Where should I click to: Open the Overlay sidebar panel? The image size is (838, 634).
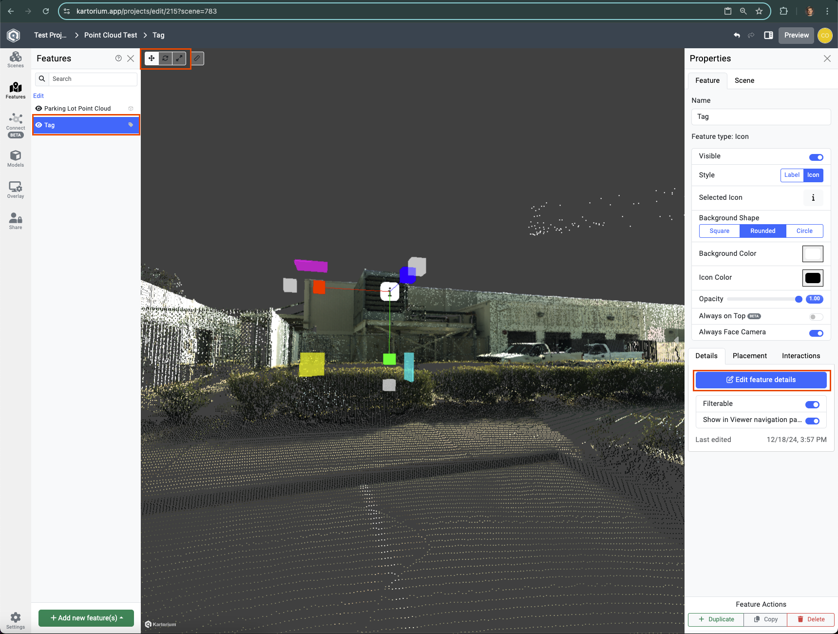point(16,190)
